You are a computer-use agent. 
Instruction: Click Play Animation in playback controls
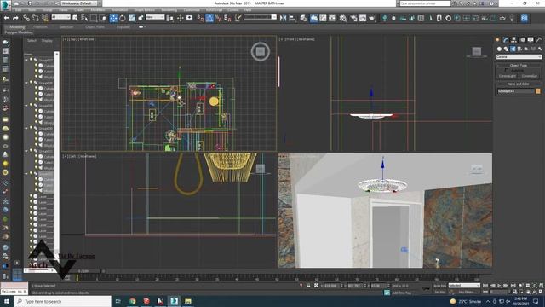[x=500, y=286]
